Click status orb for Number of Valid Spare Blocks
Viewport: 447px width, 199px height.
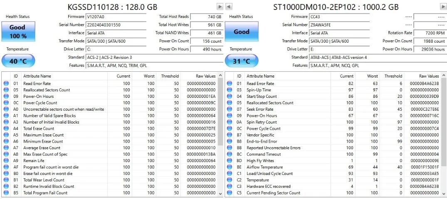6,116
